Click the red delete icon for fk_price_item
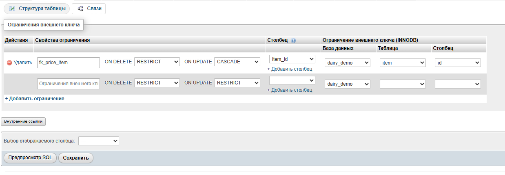Viewport: 505px width, 175px height. pyautogui.click(x=9, y=63)
